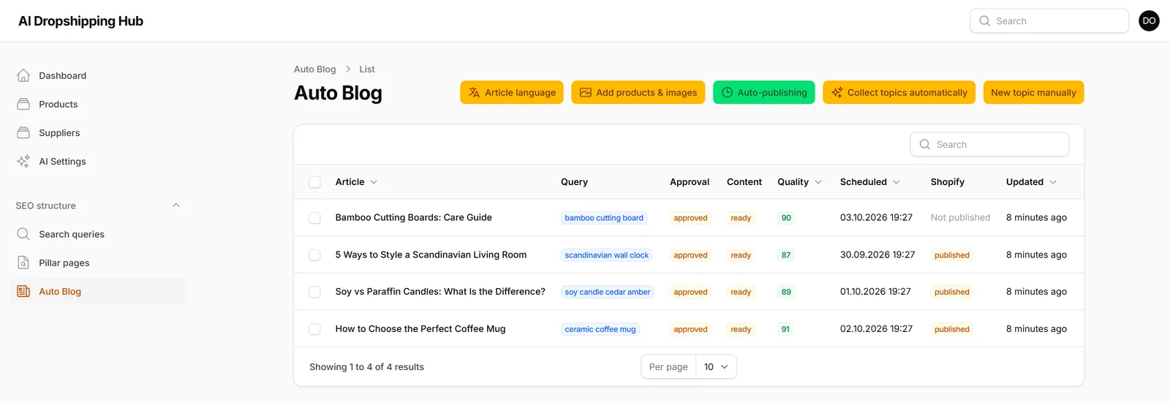Click the ready badge in Scandinavian Living Room row
The width and height of the screenshot is (1170, 403).
click(741, 255)
